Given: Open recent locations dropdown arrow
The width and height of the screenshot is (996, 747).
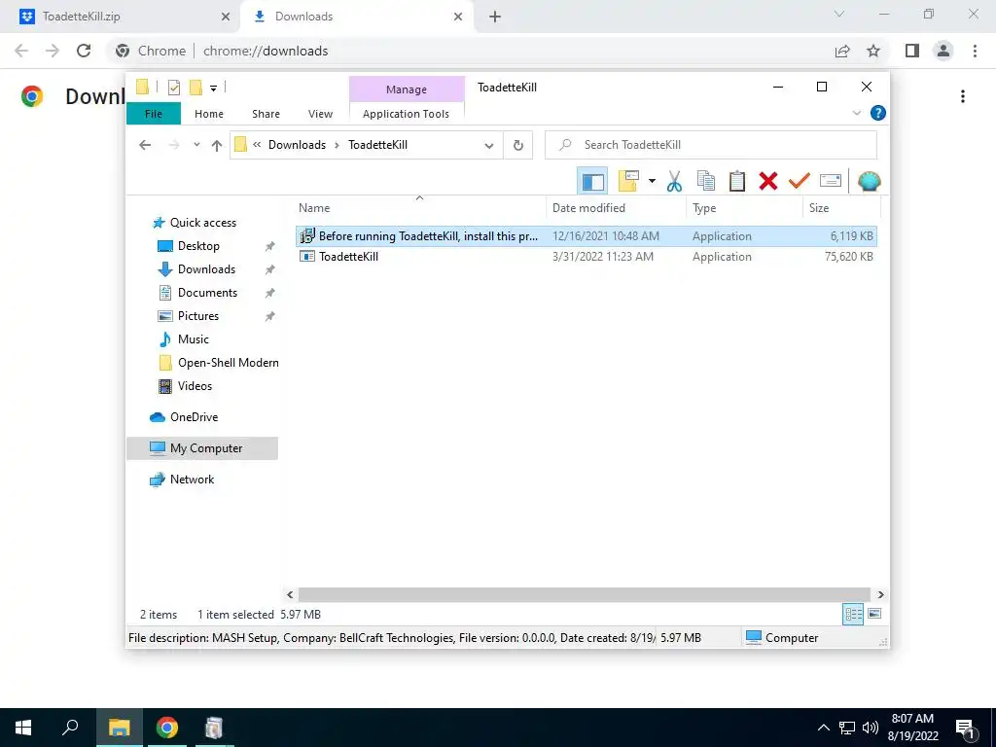Looking at the screenshot, I should click(196, 145).
